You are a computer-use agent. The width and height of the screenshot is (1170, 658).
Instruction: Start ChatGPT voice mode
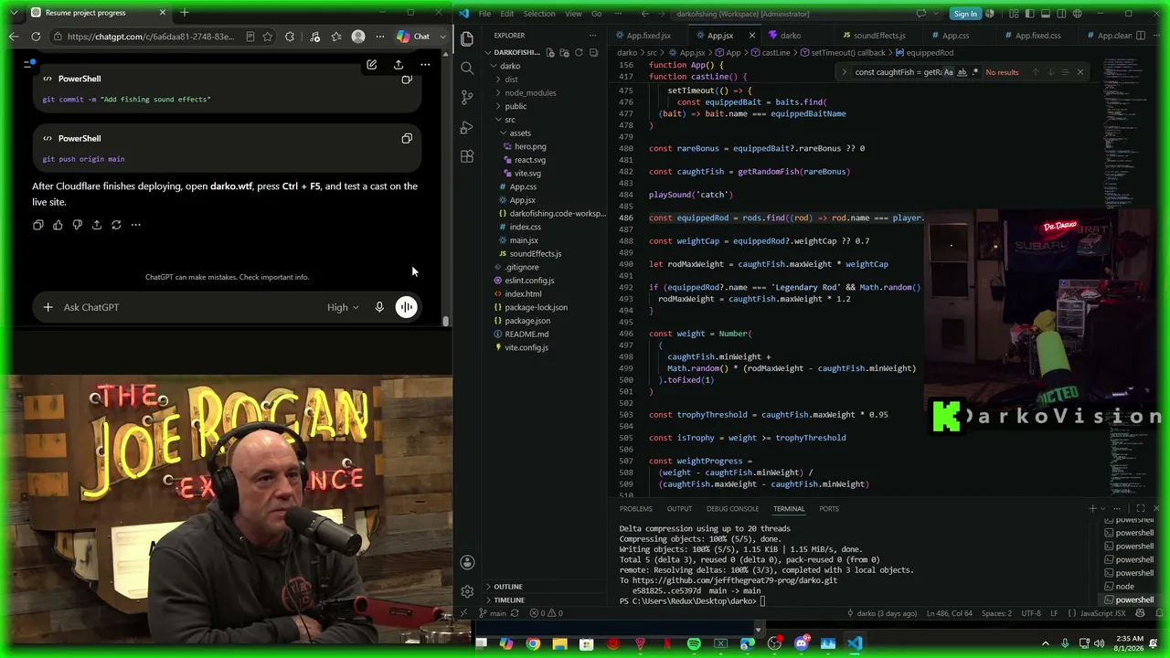[406, 307]
